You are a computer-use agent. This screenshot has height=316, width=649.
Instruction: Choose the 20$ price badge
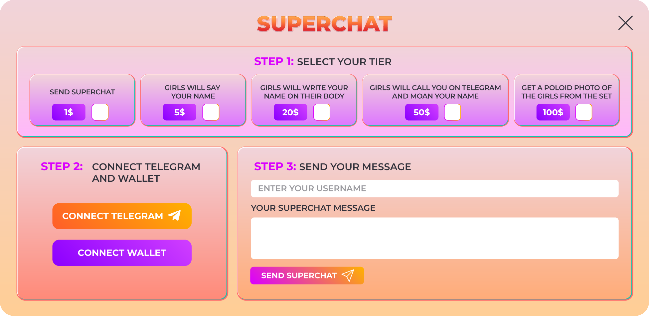point(290,112)
